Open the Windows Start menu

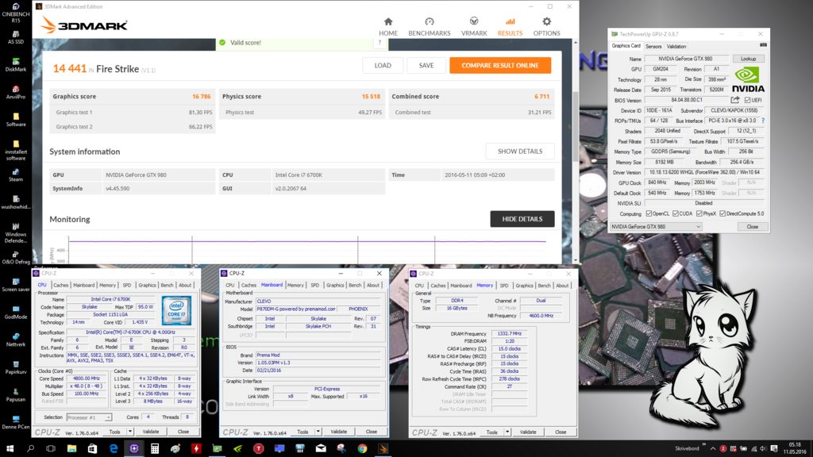(x=10, y=448)
